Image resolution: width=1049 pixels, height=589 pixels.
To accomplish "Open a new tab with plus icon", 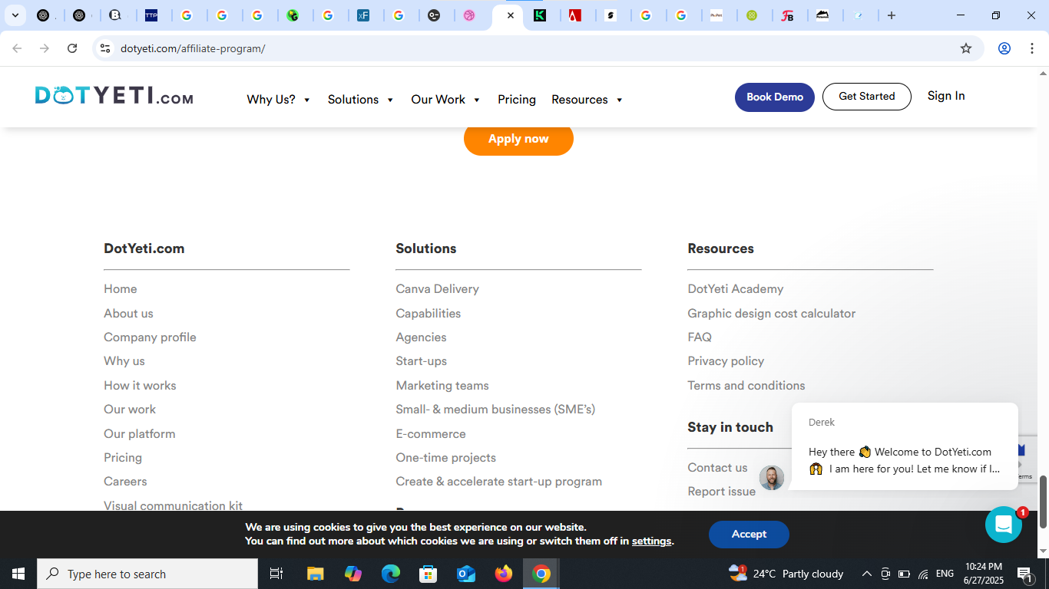I will coord(892,15).
